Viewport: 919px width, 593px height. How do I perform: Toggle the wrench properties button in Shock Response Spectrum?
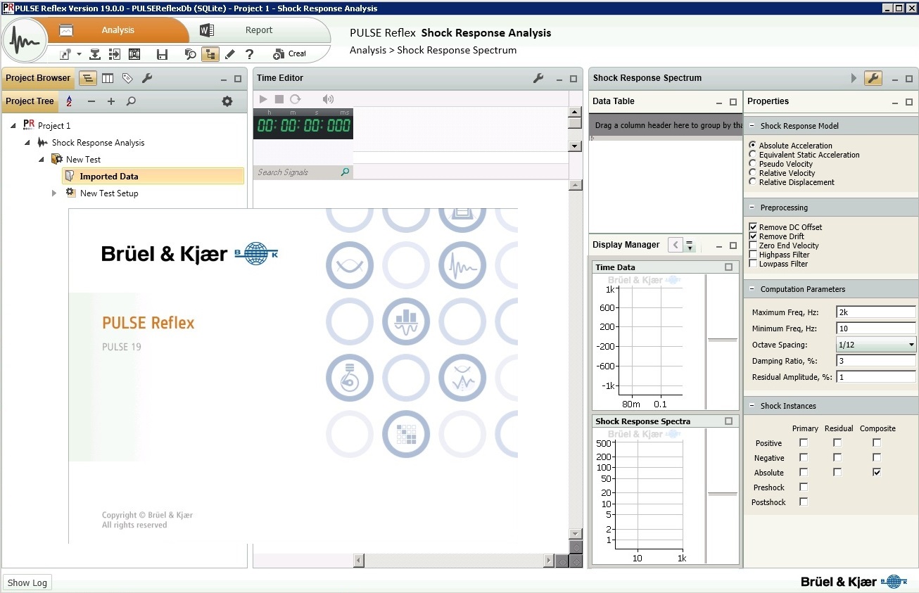click(873, 78)
